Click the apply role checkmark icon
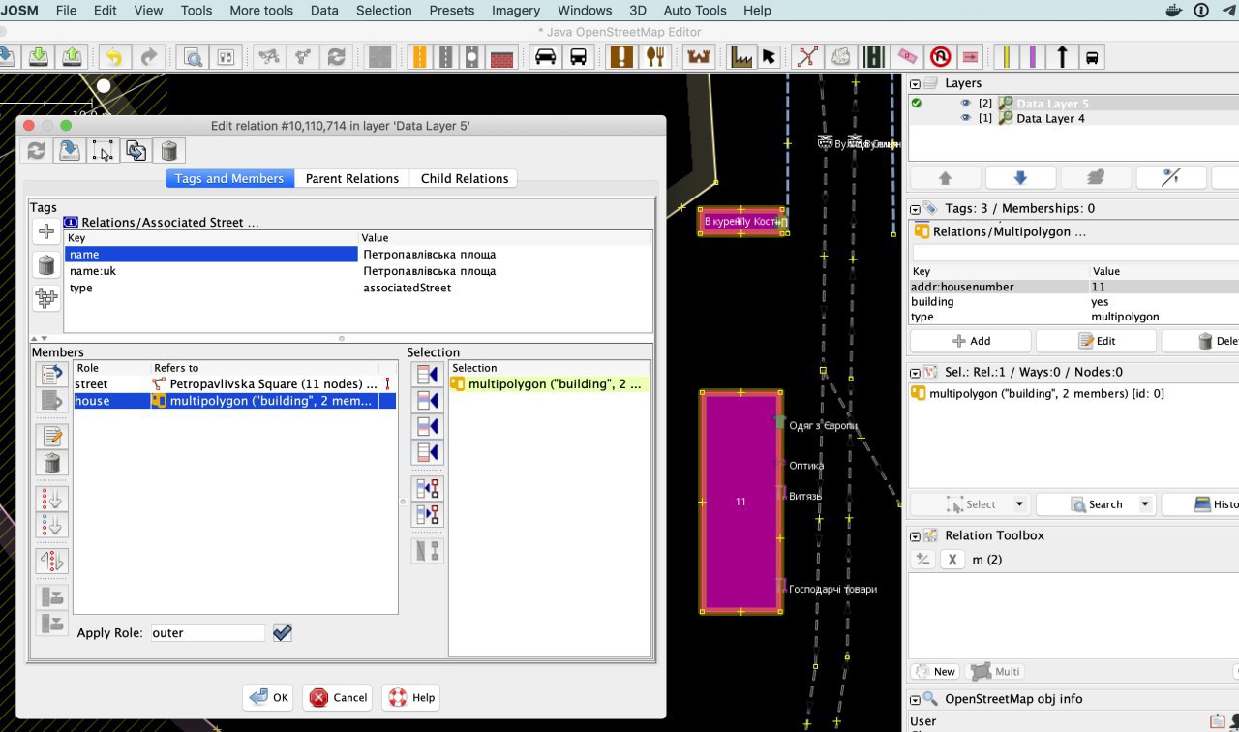The width and height of the screenshot is (1239, 732). 282,632
